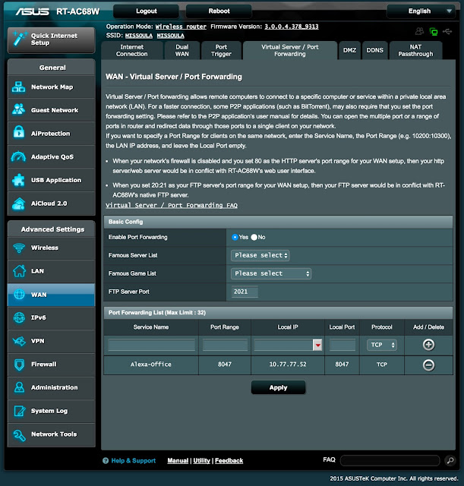The height and width of the screenshot is (486, 464).
Task: Open Adaptive QoS page
Action: (51, 157)
